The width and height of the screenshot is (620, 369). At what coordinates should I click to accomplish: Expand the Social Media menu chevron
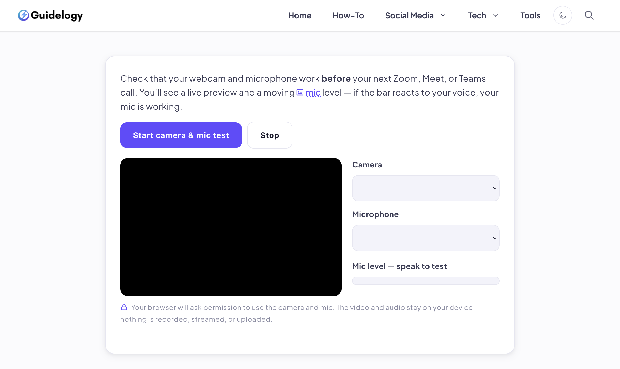pyautogui.click(x=443, y=15)
